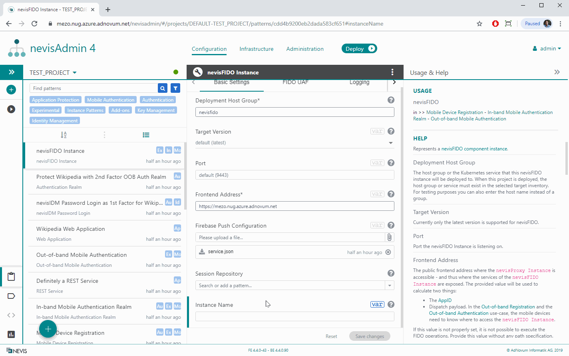Click the round plus icon in left sidebar

click(11, 90)
